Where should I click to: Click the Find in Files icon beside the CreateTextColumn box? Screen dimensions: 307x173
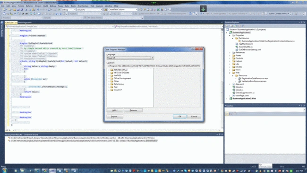[105, 9]
